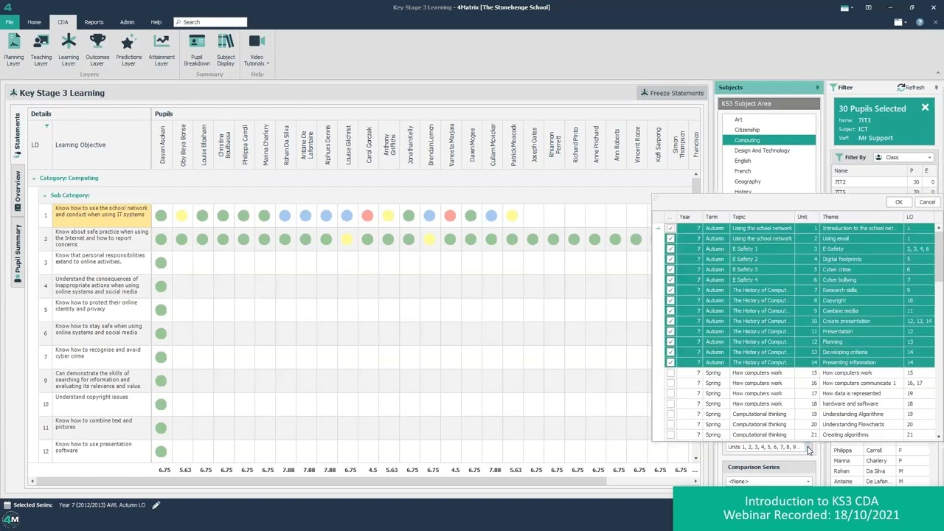Expand Video Tutorials dropdown arrow
The image size is (944, 531).
(x=267, y=63)
